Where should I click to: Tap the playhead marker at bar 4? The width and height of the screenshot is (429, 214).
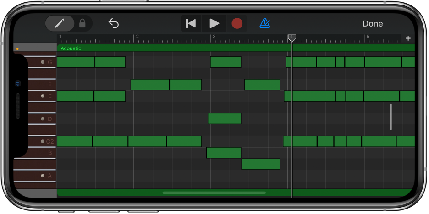(x=291, y=38)
